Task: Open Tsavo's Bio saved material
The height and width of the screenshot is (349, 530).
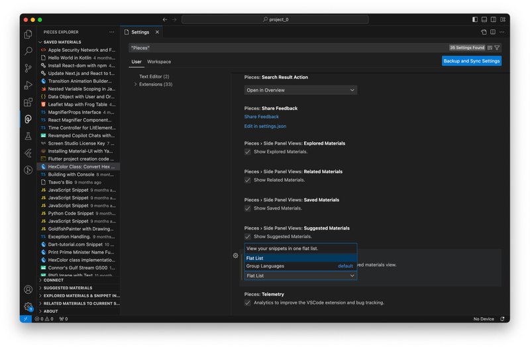Action: pyautogui.click(x=79, y=182)
